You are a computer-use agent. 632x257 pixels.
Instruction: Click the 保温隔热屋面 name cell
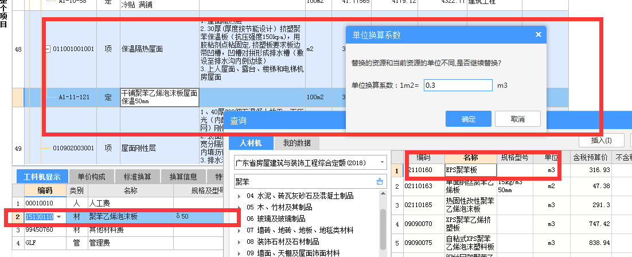159,49
